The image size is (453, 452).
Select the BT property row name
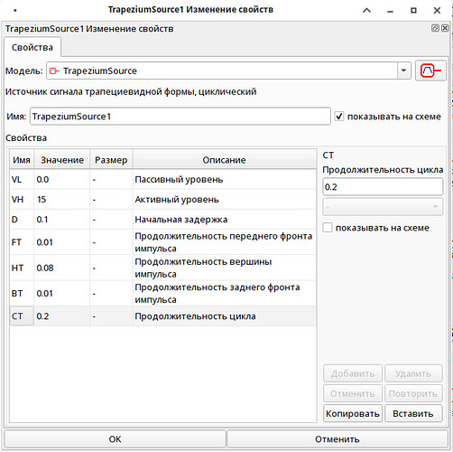click(22, 294)
